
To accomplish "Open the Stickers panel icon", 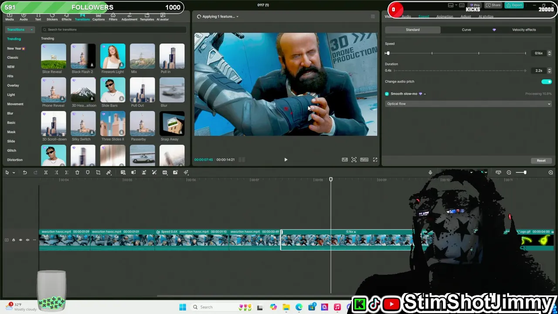I will point(52,17).
